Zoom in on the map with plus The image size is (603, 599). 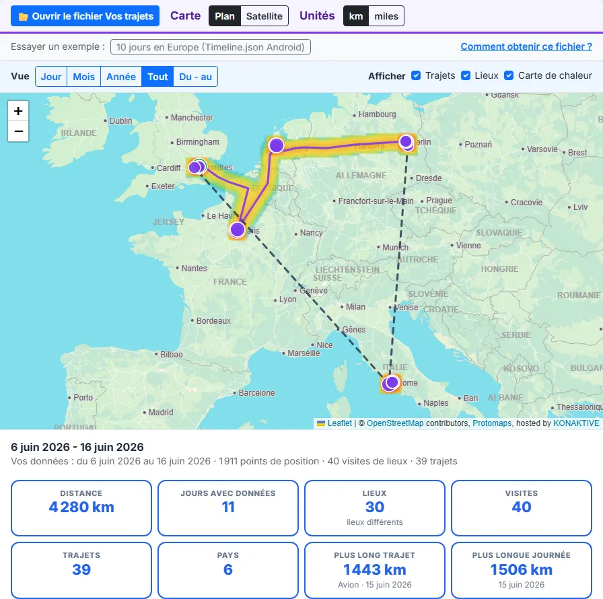[18, 111]
